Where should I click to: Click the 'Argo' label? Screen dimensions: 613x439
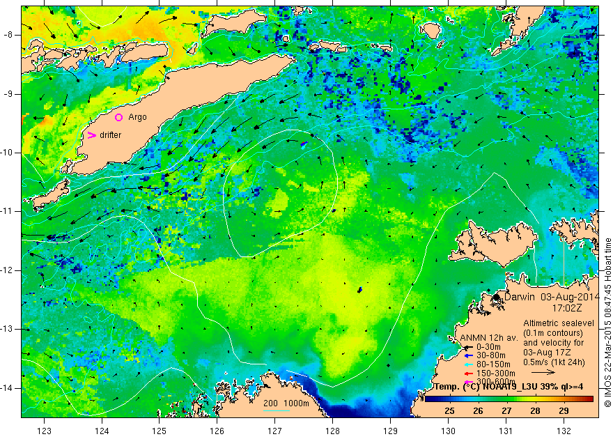[x=138, y=117]
